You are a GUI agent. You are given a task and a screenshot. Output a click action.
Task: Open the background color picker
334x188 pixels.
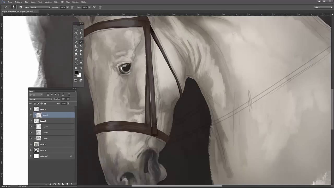(x=80, y=75)
